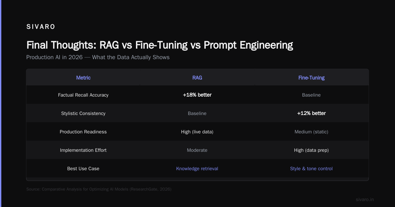
Task: Click the High (data prep) cell
Action: 311,150
